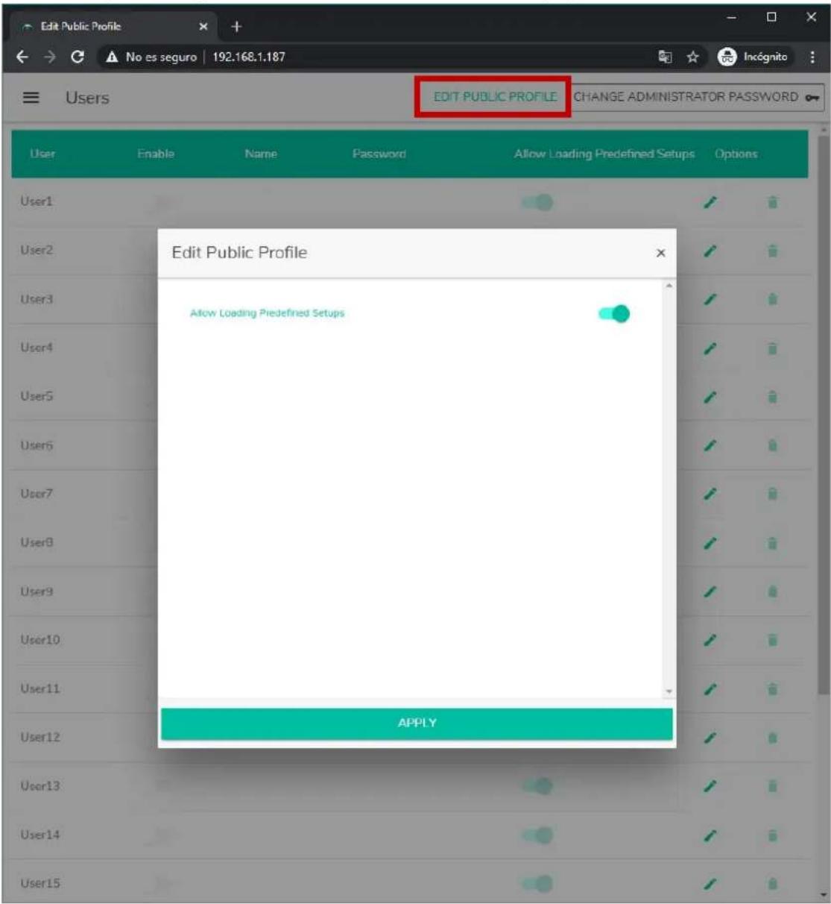Edit User2 with the pencil icon

click(711, 251)
